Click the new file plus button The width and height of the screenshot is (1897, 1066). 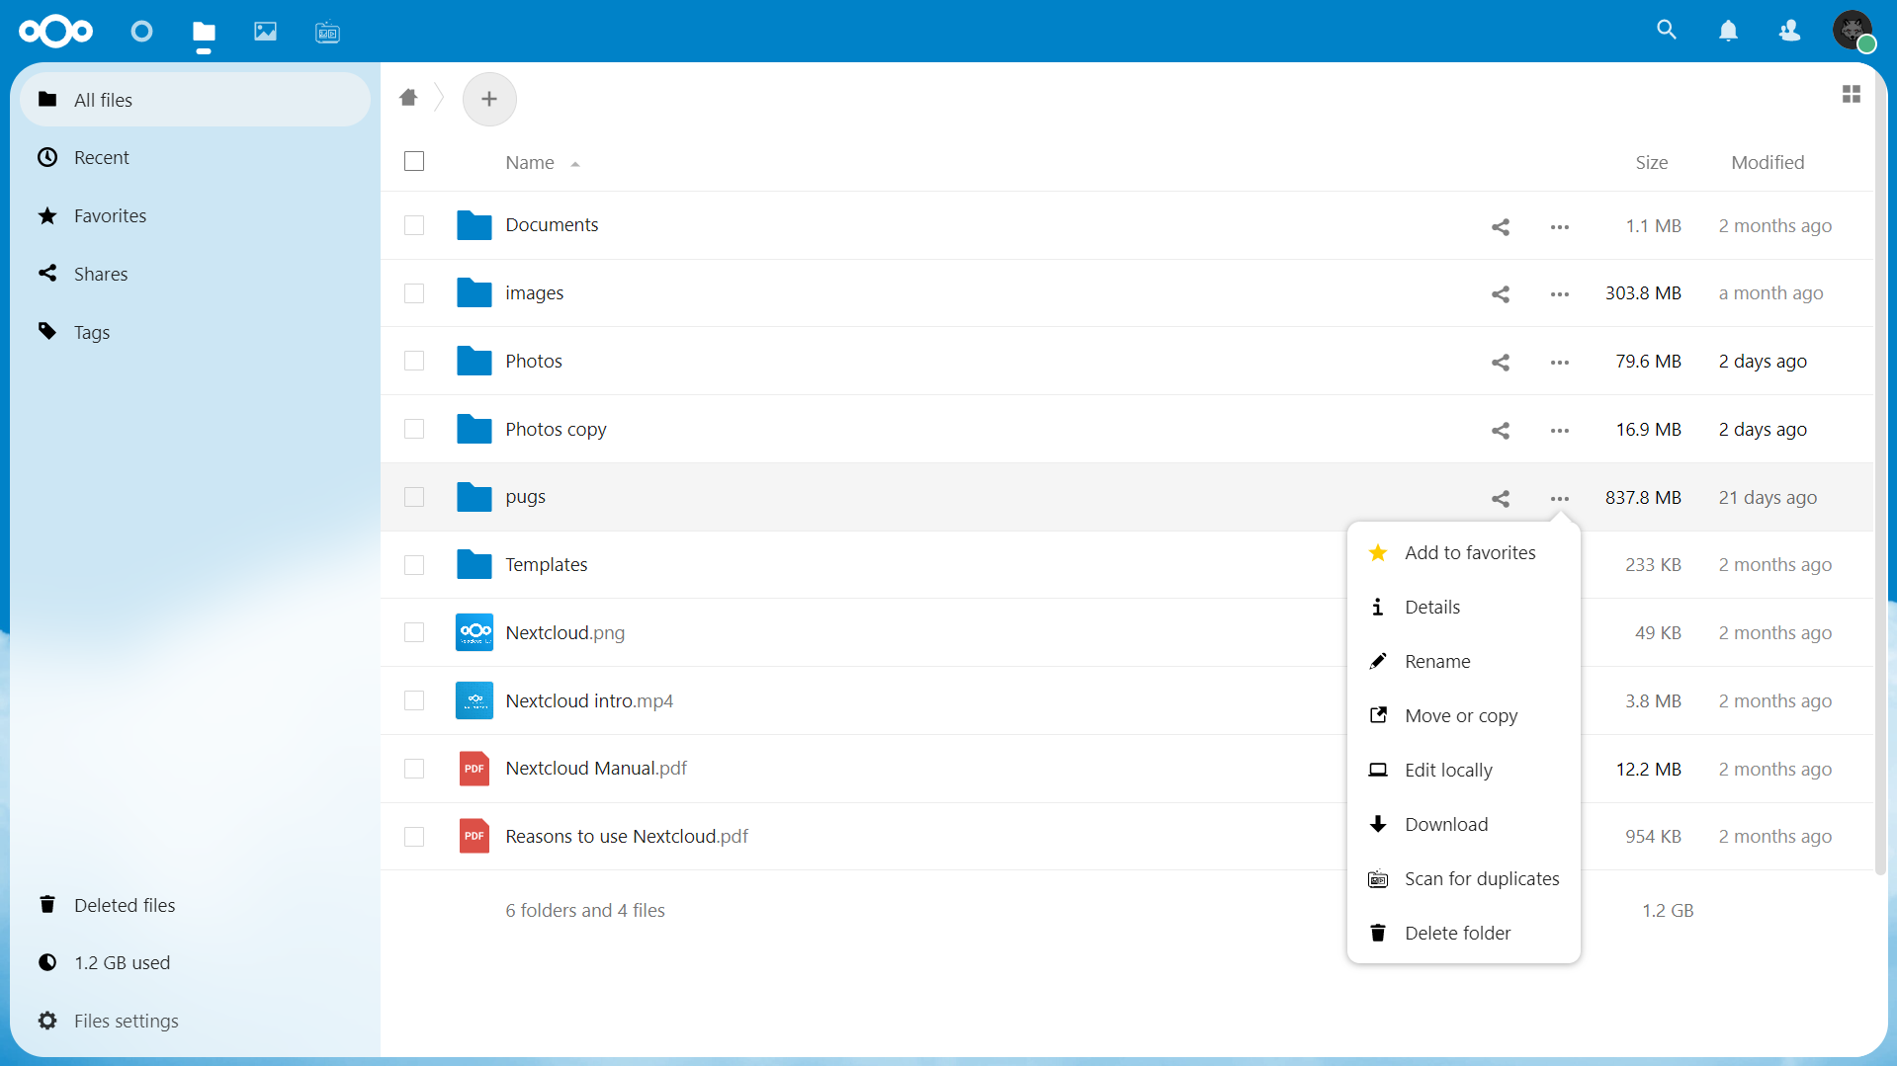click(x=489, y=99)
